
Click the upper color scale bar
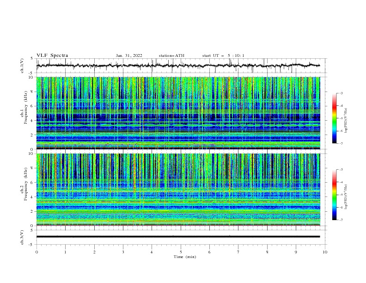coord(335,118)
